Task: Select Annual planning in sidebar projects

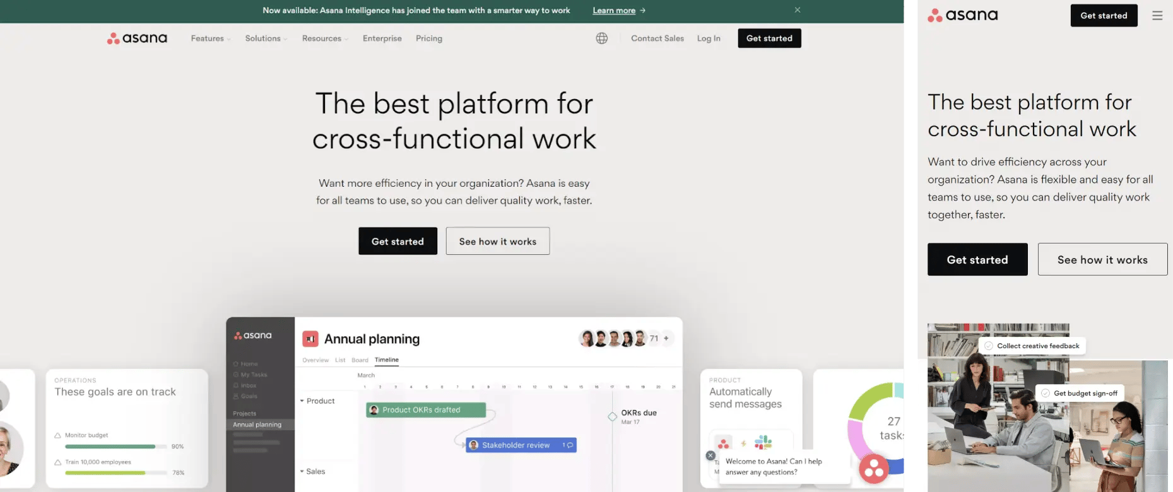Action: coord(260,425)
